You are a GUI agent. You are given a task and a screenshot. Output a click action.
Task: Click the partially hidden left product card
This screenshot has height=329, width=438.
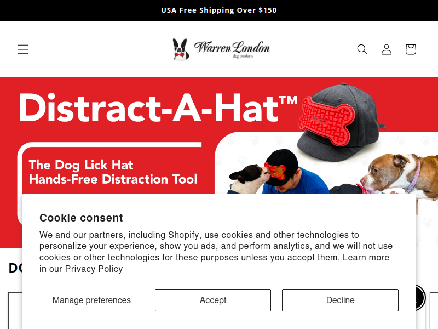[x=15, y=310]
